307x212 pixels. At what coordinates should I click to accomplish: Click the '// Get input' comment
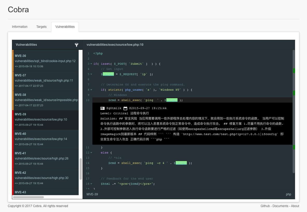click(x=112, y=69)
